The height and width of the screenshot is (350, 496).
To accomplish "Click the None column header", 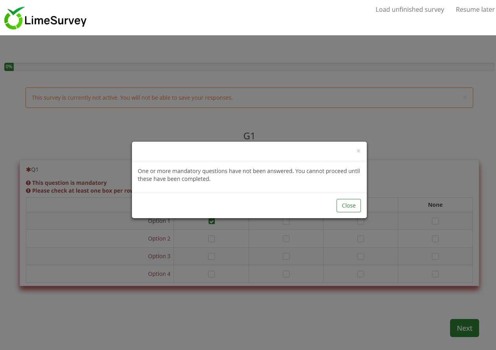I will (x=435, y=205).
